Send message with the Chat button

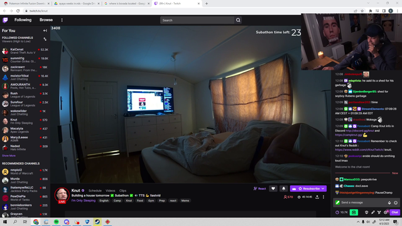coord(395,212)
